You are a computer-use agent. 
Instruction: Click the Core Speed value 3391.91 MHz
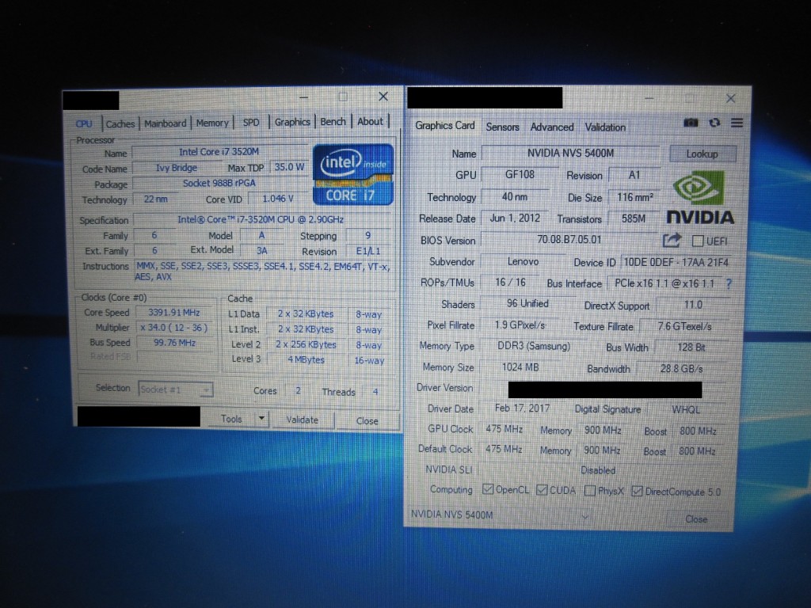coord(174,312)
